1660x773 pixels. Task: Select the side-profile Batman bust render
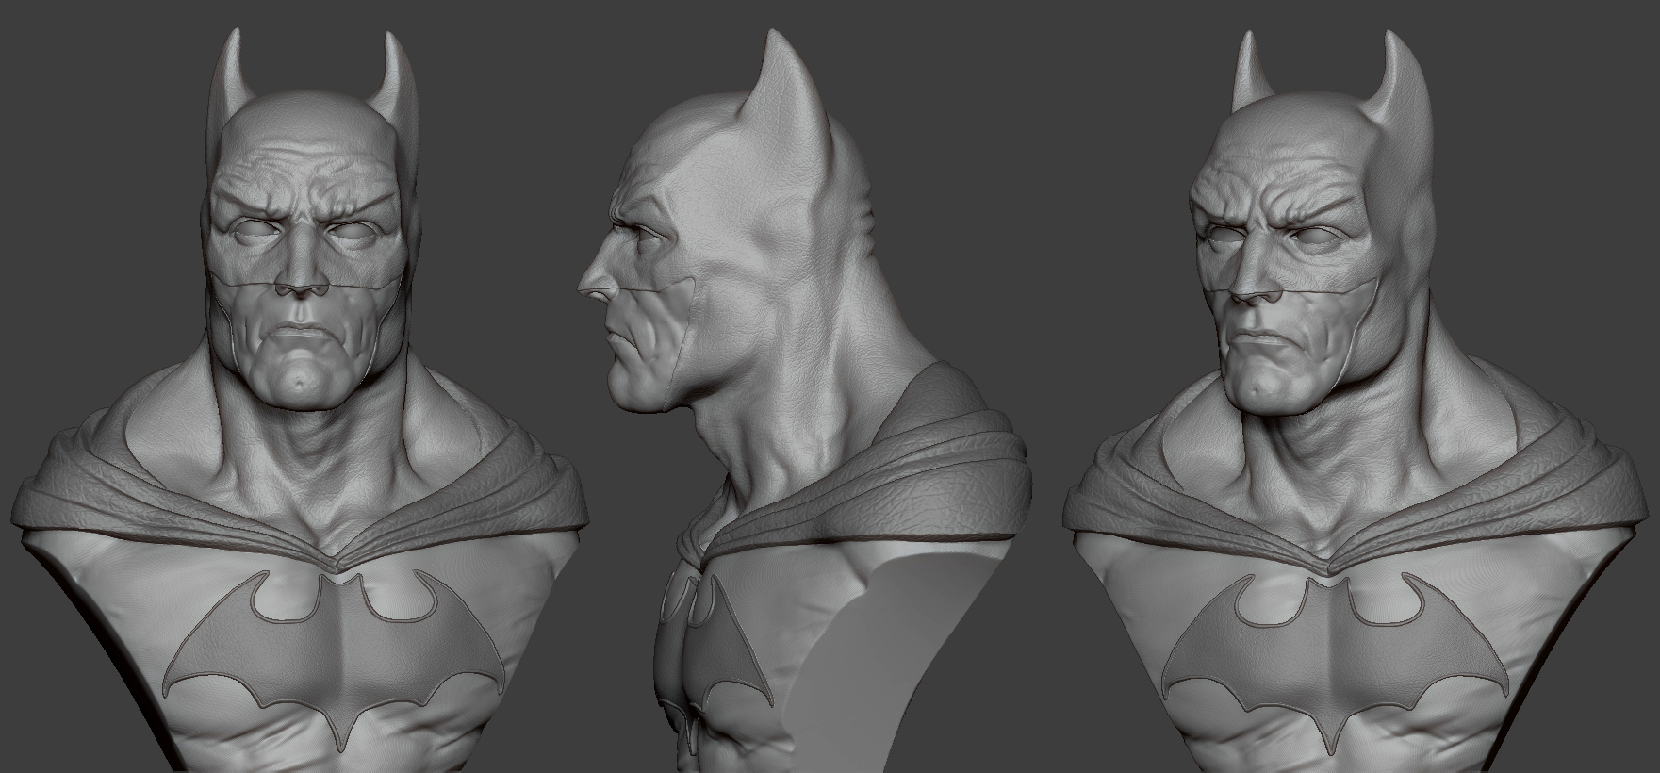806,401
